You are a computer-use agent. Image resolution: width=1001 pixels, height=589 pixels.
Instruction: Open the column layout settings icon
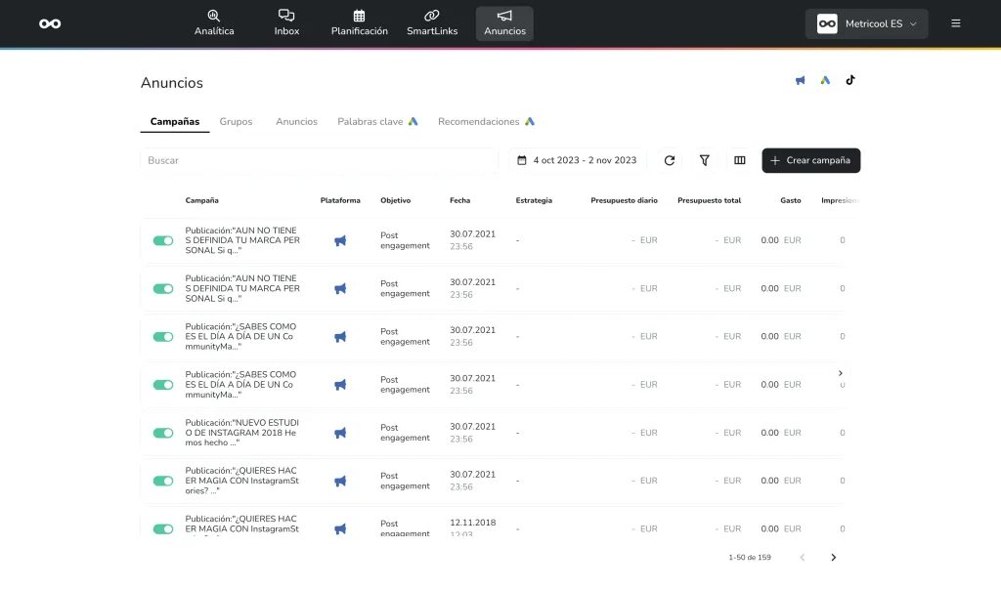click(x=740, y=160)
